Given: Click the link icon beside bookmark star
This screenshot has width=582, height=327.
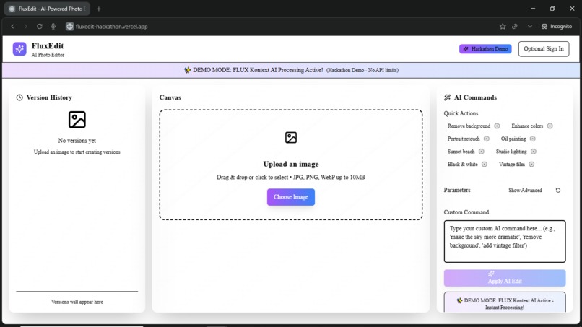Looking at the screenshot, I should point(514,27).
